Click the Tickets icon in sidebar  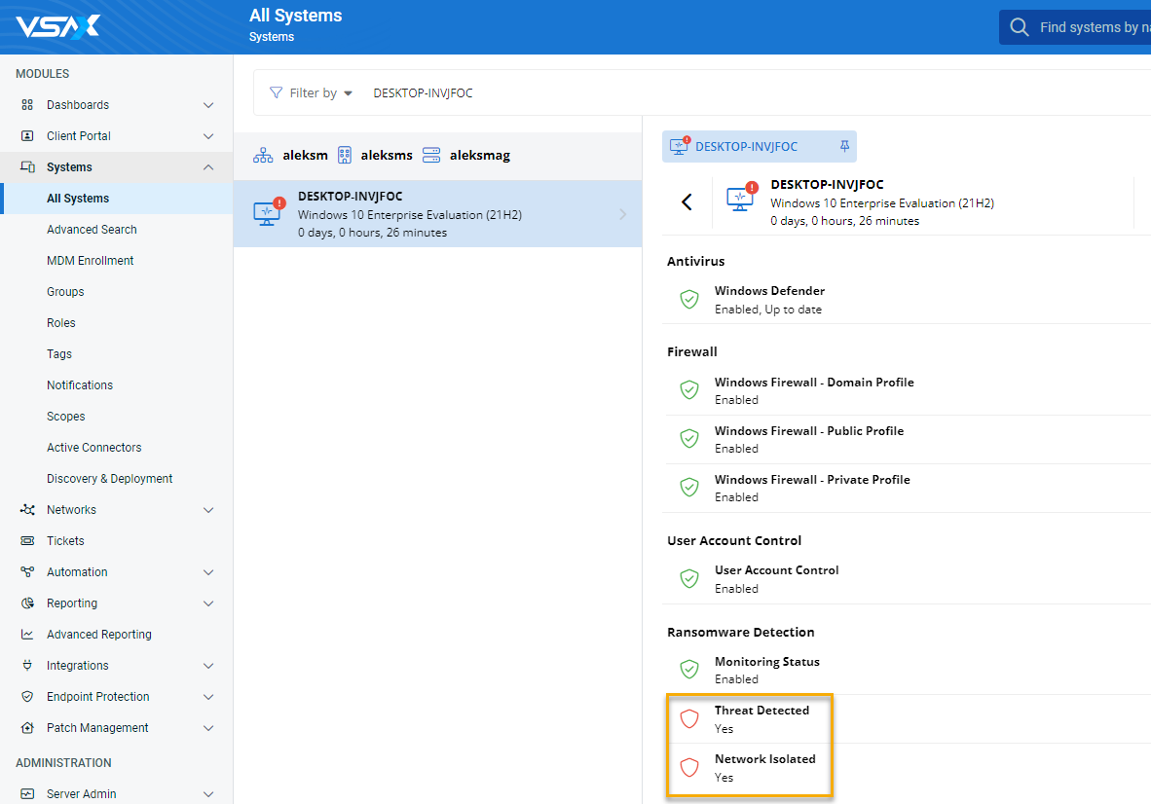(x=27, y=541)
